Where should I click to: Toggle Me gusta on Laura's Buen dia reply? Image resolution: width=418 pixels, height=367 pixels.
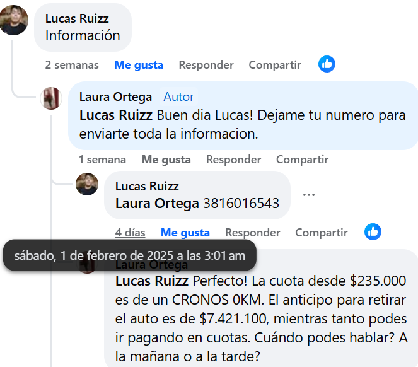pyautogui.click(x=166, y=160)
